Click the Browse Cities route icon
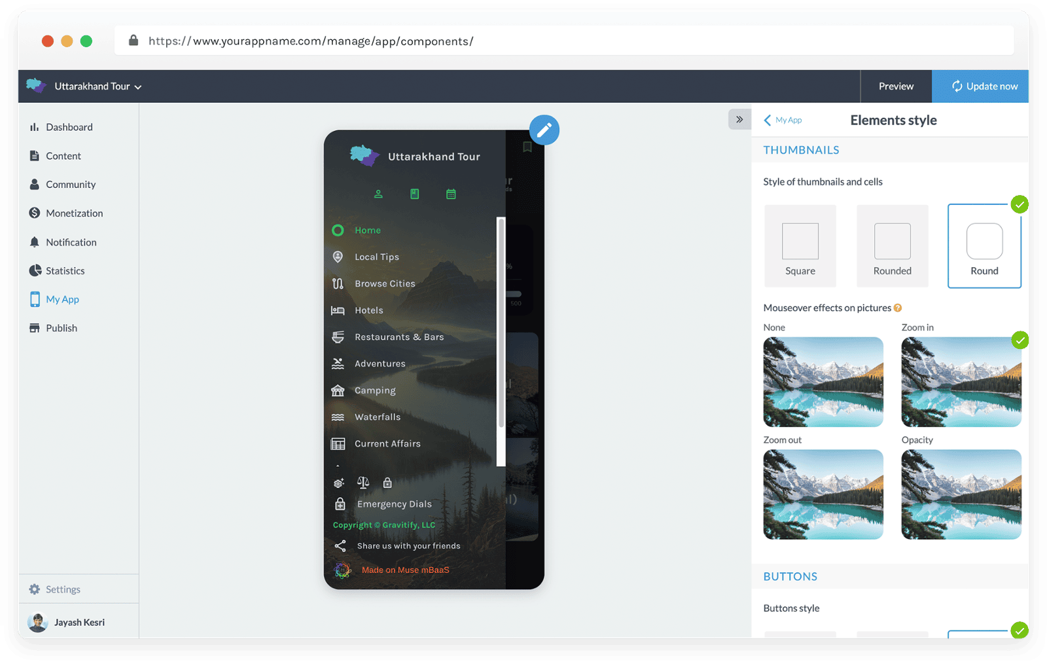The width and height of the screenshot is (1047, 664). point(338,284)
